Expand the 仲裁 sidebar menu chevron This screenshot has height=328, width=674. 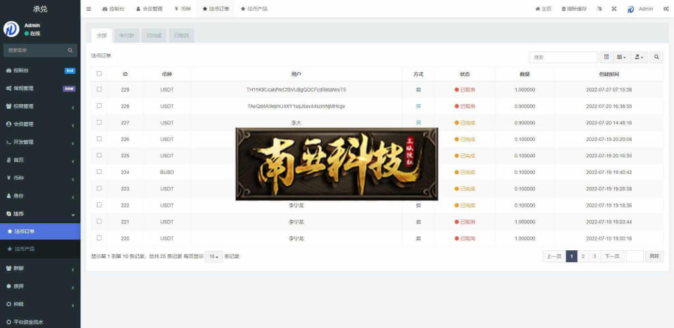pyautogui.click(x=72, y=305)
